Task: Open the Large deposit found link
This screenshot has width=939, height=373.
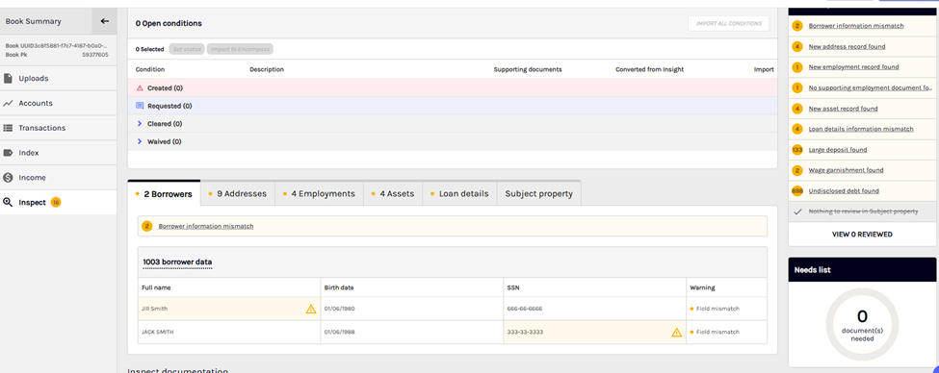Action: (x=838, y=149)
